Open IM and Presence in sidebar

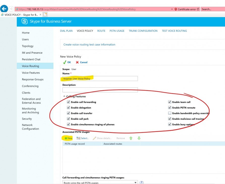coord(32,53)
